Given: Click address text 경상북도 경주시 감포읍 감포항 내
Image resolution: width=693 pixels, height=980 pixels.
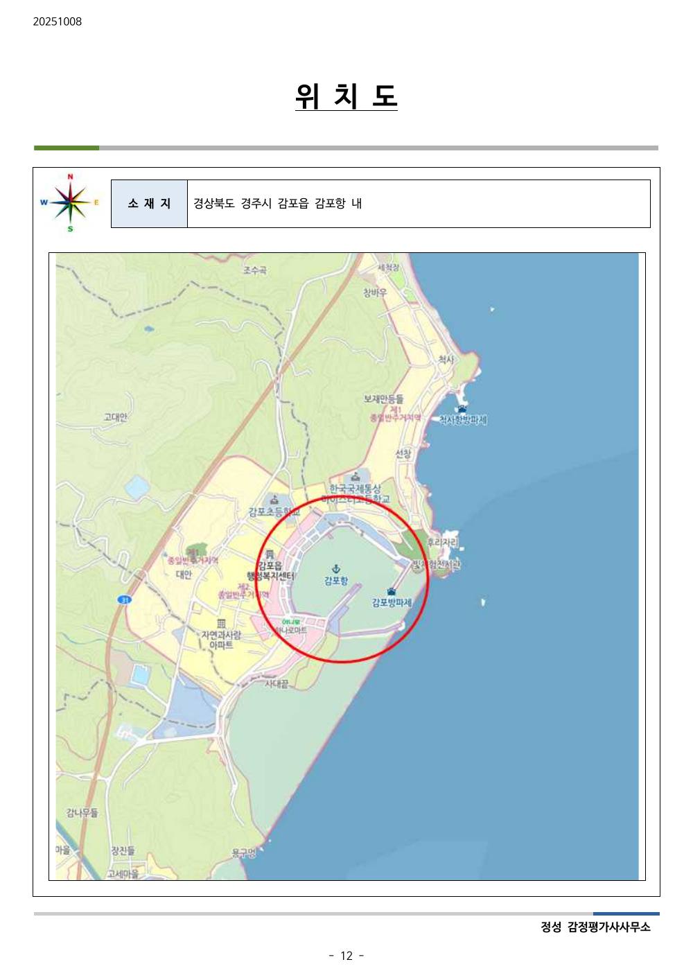Looking at the screenshot, I should tap(277, 204).
